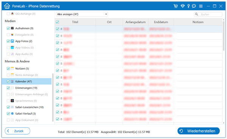Screen dimensions: 227x139
Task: Click the Safari-Verlauf compass icon
Action: tap(12, 114)
